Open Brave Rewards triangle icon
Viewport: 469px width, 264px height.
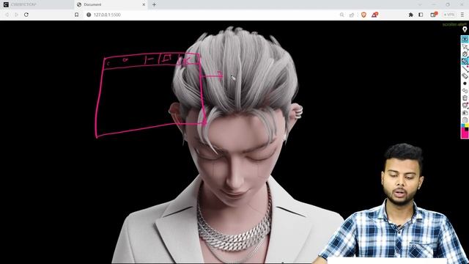pos(374,15)
